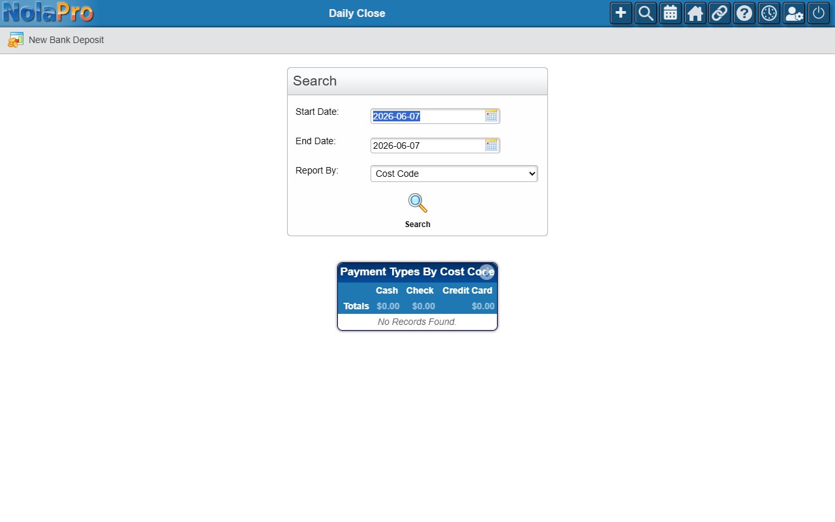Click the Search magnifying glass button
Viewport: 835px width, 522px height.
417,203
